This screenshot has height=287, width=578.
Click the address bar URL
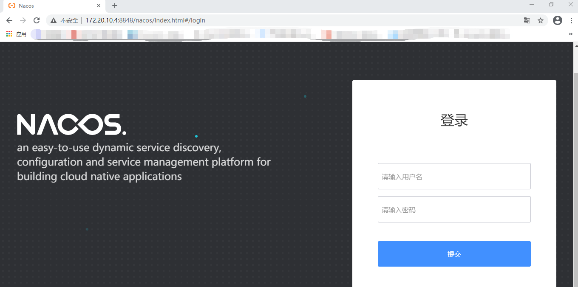145,20
